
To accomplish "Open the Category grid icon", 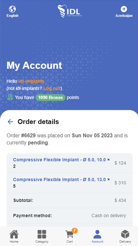I will (42, 236).
